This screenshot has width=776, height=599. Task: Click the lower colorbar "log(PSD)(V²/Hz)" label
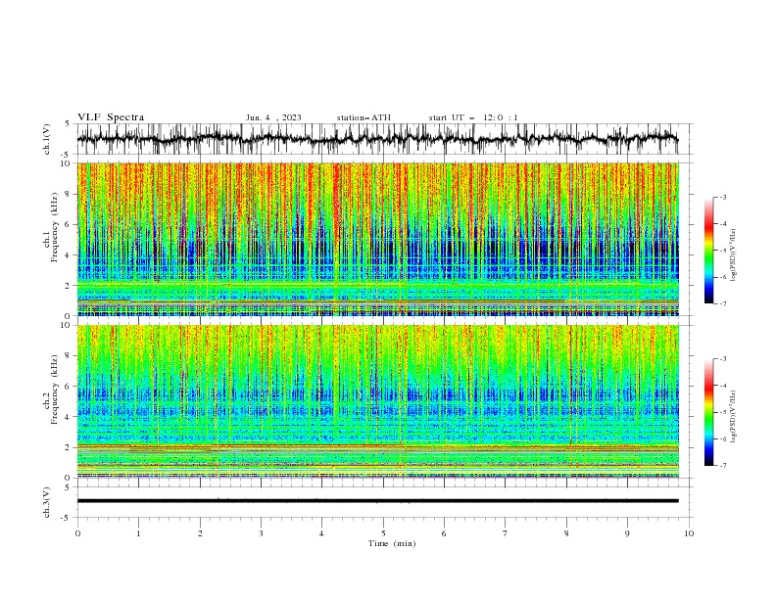click(x=733, y=417)
